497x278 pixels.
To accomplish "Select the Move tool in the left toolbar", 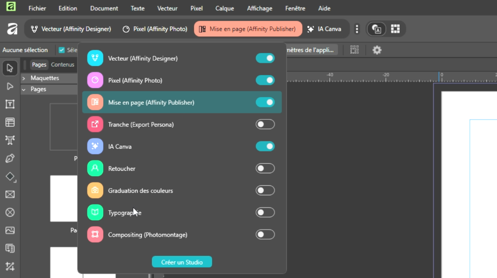I will 10,68.
